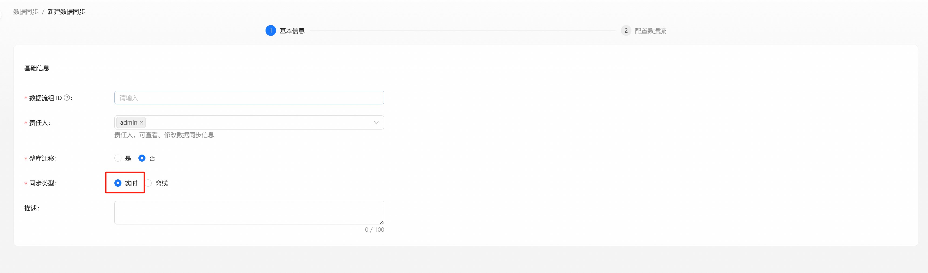The width and height of the screenshot is (928, 273).
Task: Choose 实时 as the sync type
Action: click(118, 183)
